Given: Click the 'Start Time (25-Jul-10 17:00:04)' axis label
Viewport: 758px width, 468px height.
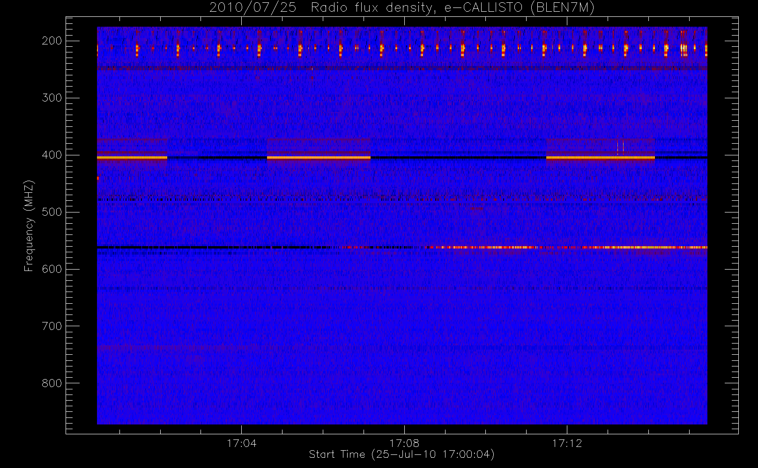Looking at the screenshot, I should (402, 454).
